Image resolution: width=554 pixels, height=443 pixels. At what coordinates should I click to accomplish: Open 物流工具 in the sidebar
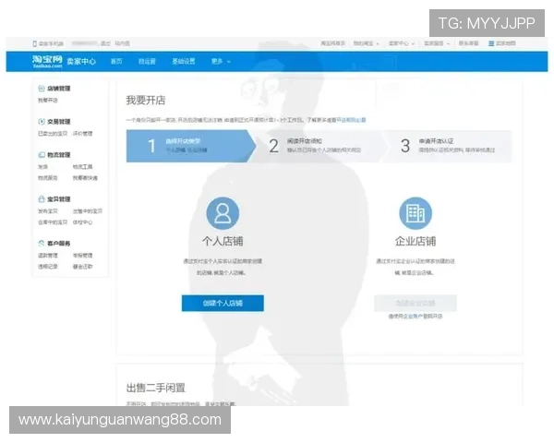(x=83, y=167)
